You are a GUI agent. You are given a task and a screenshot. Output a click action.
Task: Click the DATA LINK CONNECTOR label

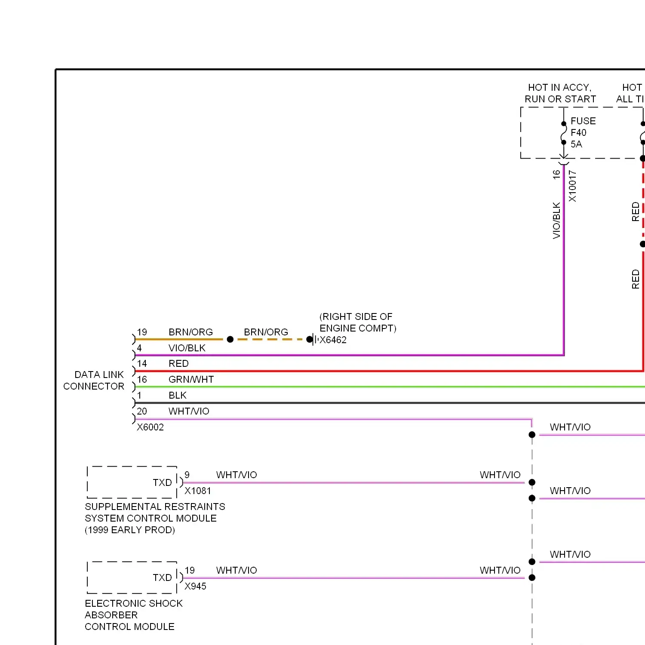pos(94,381)
